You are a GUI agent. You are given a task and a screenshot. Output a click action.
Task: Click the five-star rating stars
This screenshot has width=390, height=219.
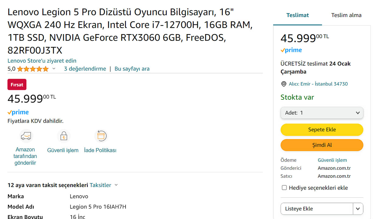click(33, 69)
